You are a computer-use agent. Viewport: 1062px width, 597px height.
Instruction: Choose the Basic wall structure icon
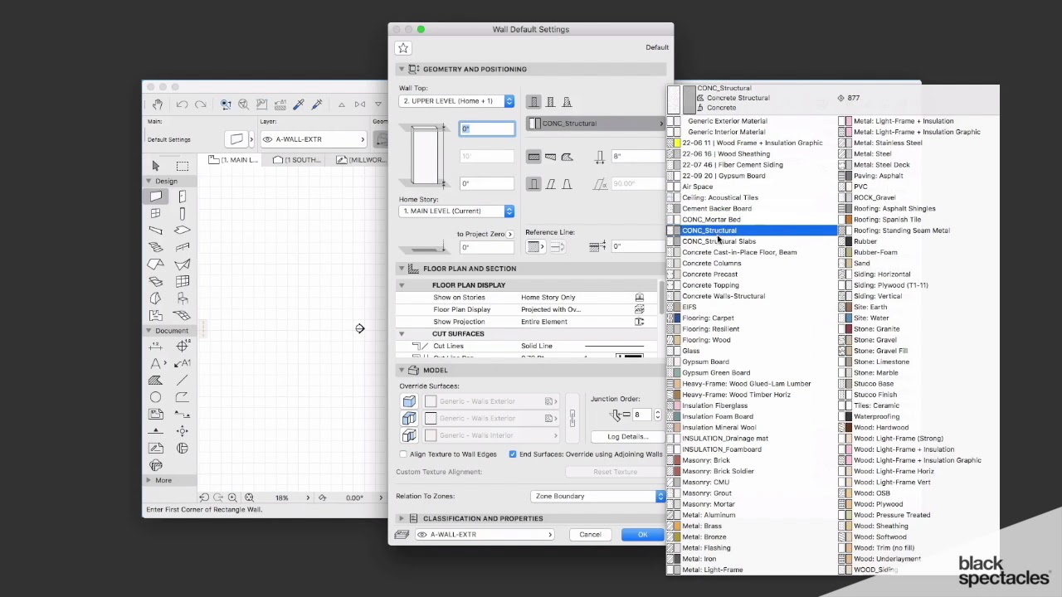click(533, 102)
